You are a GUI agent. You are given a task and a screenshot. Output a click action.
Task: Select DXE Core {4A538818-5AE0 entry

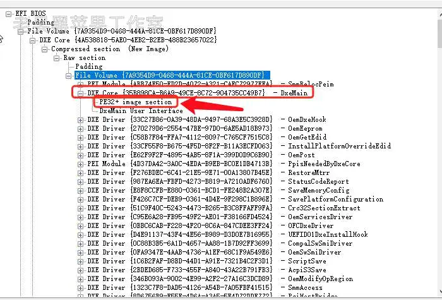[128, 40]
